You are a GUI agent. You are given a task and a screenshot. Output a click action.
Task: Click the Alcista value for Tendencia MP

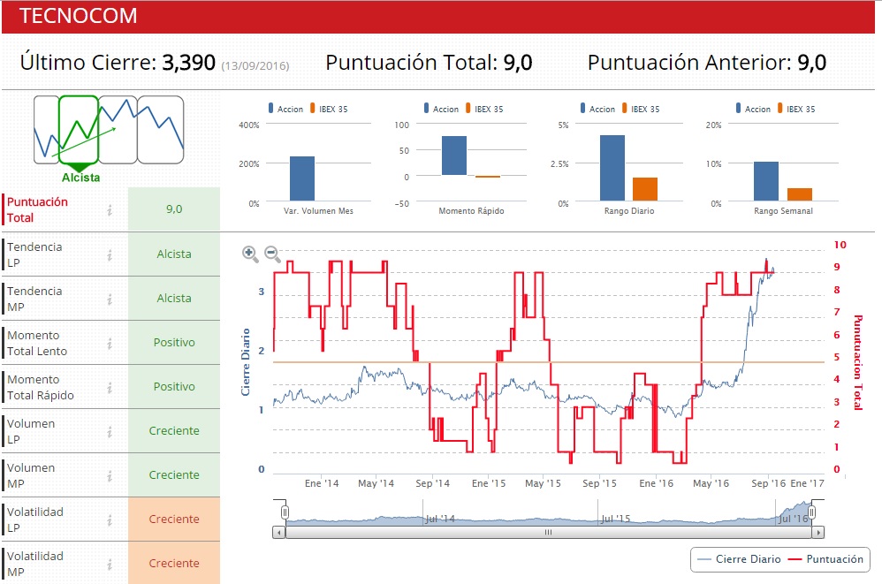pos(174,299)
